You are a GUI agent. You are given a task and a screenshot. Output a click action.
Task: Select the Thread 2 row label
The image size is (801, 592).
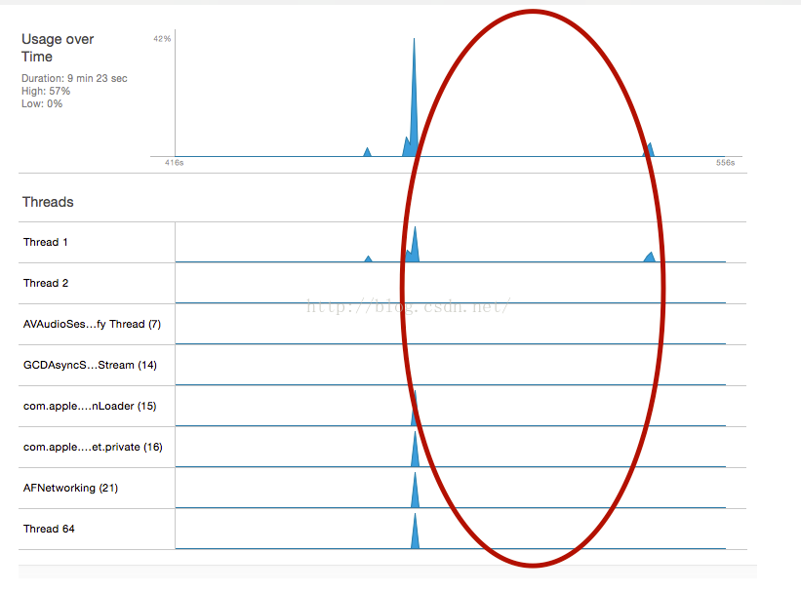click(x=46, y=283)
